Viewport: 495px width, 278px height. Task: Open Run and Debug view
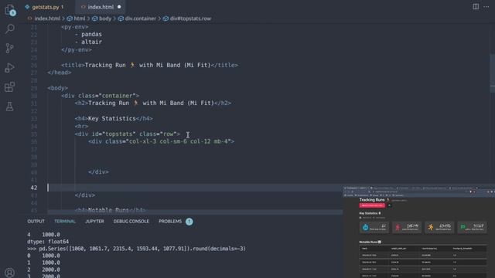pos(10,67)
